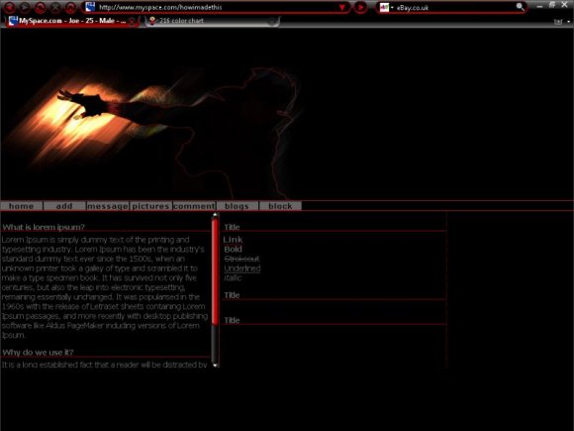Click the Forward navigation arrow

[25, 7]
